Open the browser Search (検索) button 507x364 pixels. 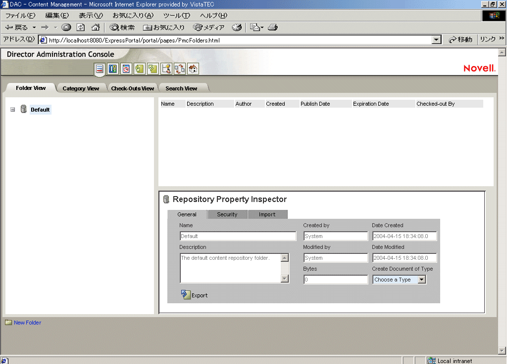coord(122,27)
